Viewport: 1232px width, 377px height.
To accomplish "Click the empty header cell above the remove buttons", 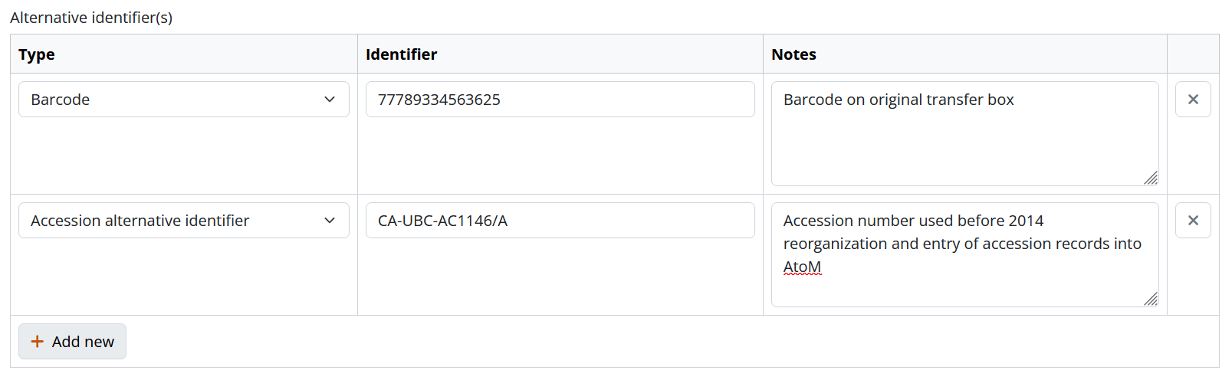I will tap(1192, 54).
